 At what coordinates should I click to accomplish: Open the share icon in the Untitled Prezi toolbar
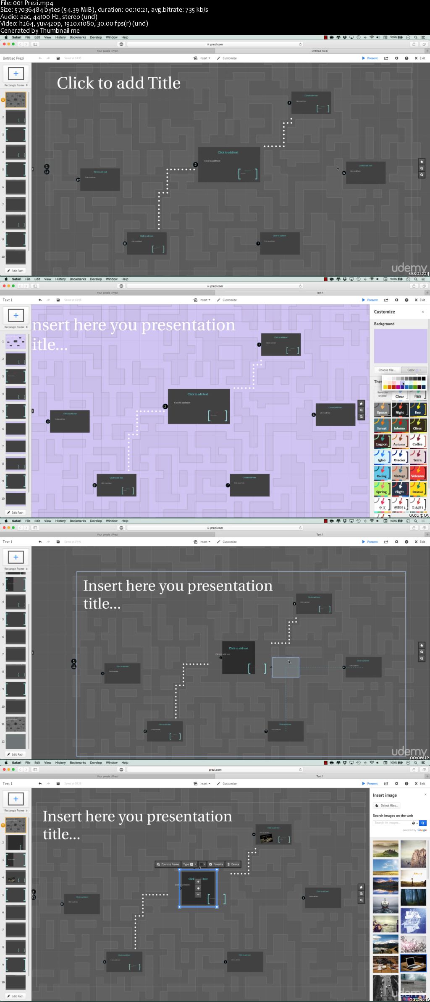[386, 58]
